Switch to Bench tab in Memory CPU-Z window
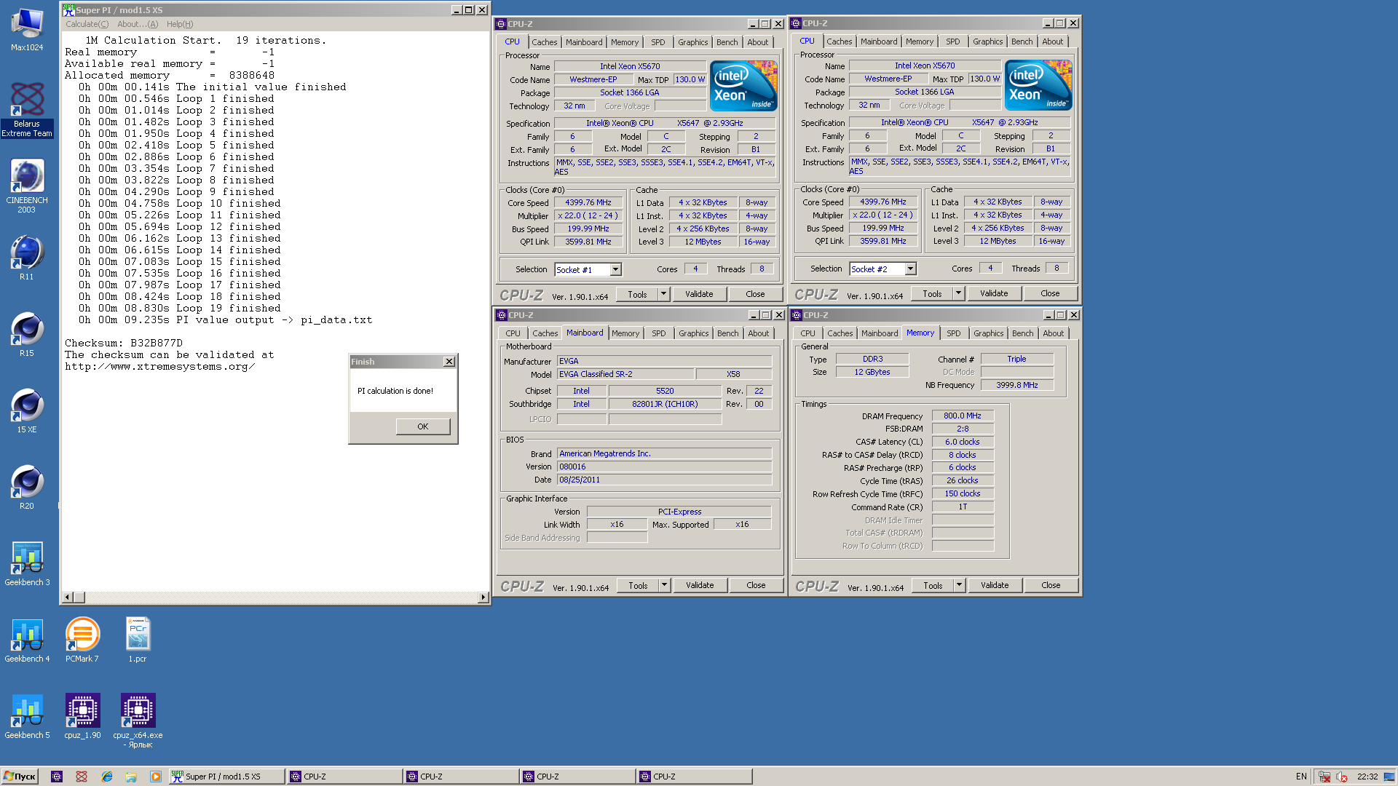Viewport: 1398px width, 786px height. [1022, 333]
